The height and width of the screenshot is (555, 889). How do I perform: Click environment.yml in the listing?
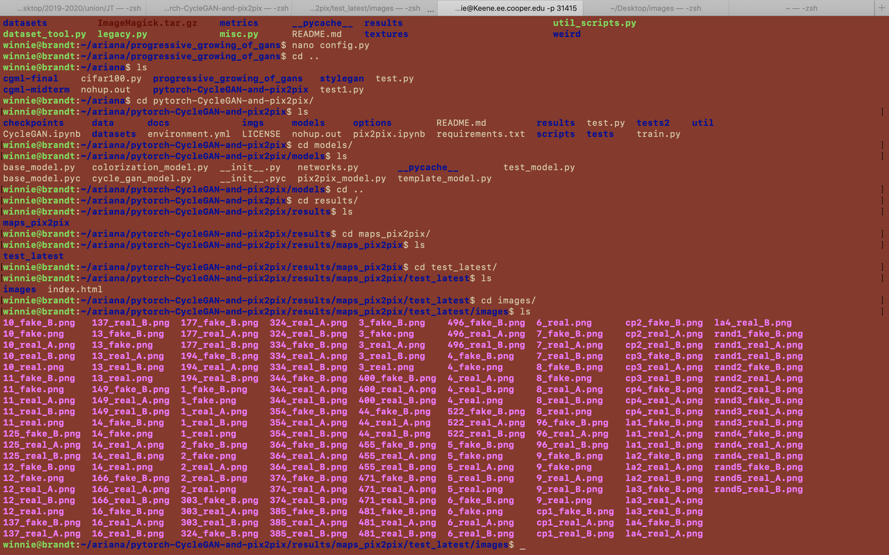pyautogui.click(x=189, y=134)
